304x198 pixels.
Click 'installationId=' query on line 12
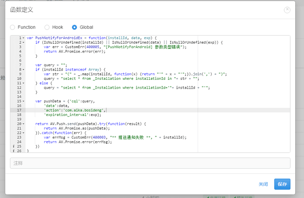tap(152, 88)
